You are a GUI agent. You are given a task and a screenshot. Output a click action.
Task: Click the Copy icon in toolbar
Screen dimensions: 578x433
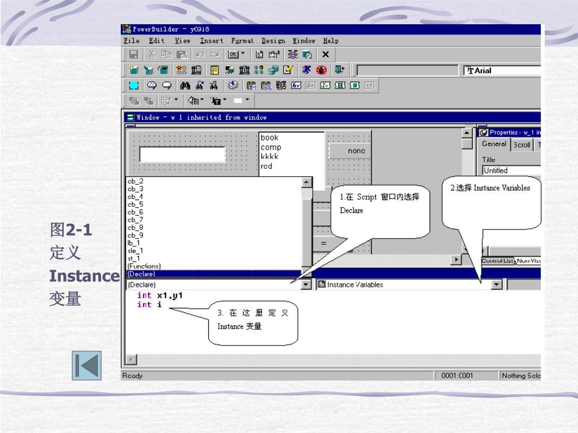(x=167, y=55)
